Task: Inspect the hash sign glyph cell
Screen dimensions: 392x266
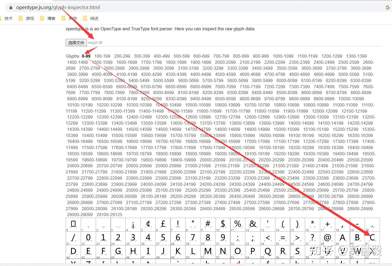Action: (208, 225)
